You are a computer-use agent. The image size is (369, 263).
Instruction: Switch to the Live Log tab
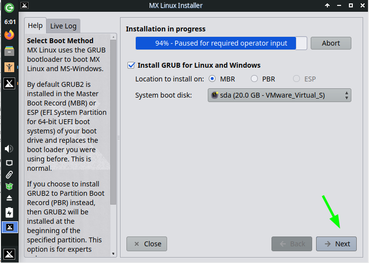pos(63,26)
